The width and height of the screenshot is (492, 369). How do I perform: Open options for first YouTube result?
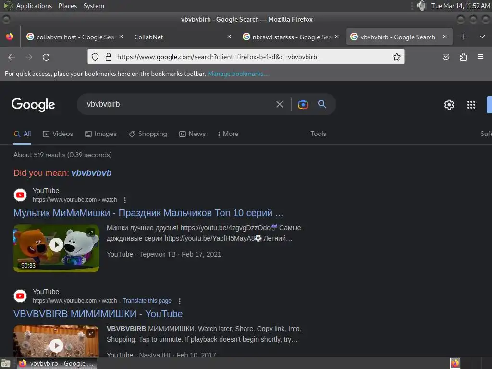coord(125,200)
